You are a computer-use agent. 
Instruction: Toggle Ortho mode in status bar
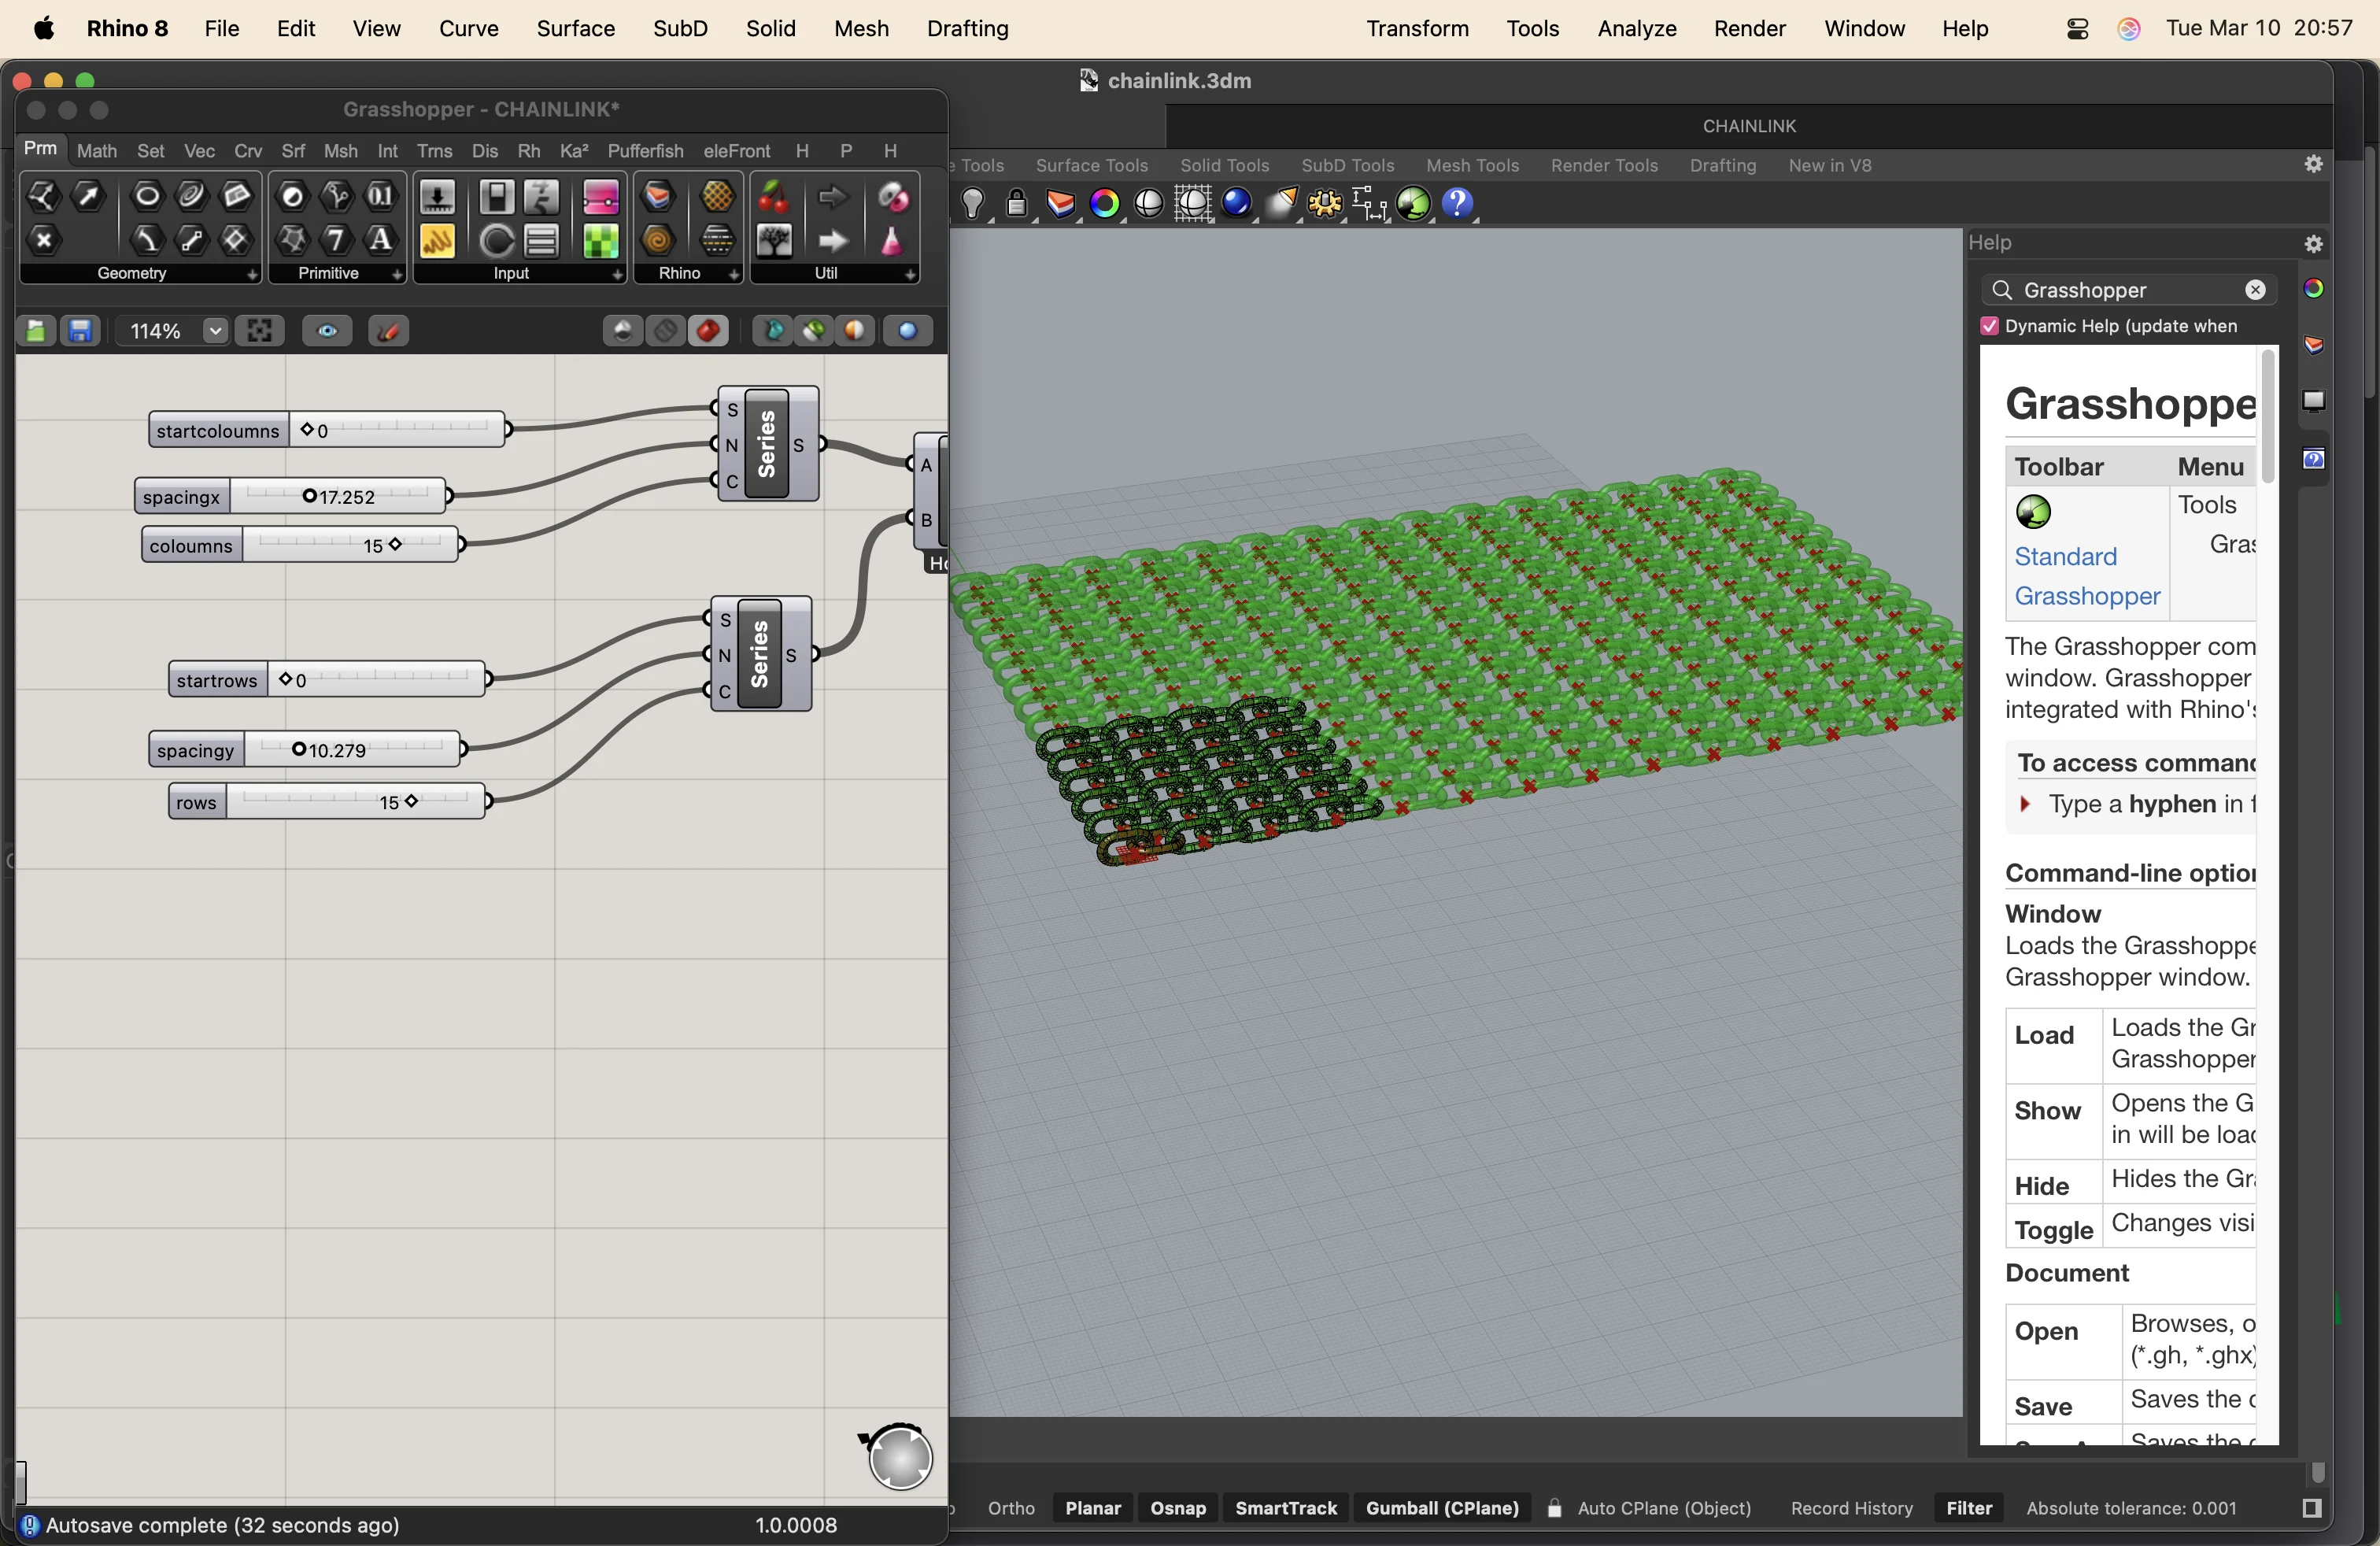1010,1508
